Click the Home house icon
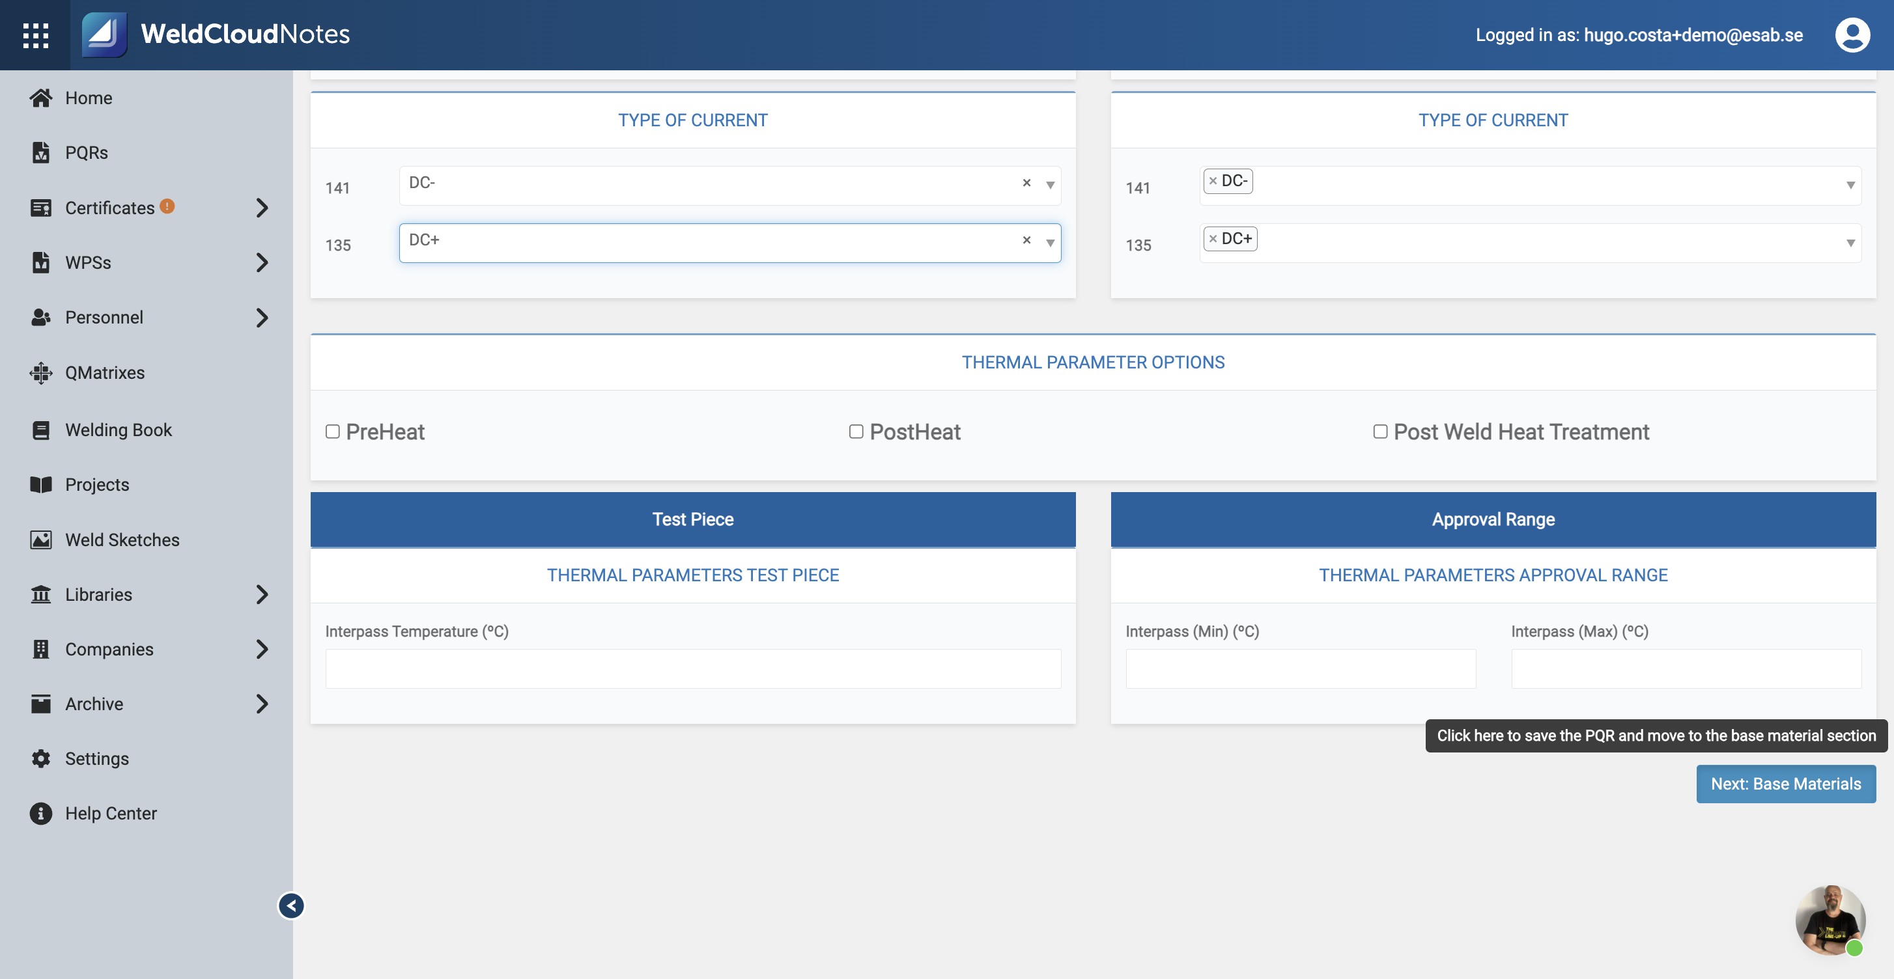 (41, 98)
